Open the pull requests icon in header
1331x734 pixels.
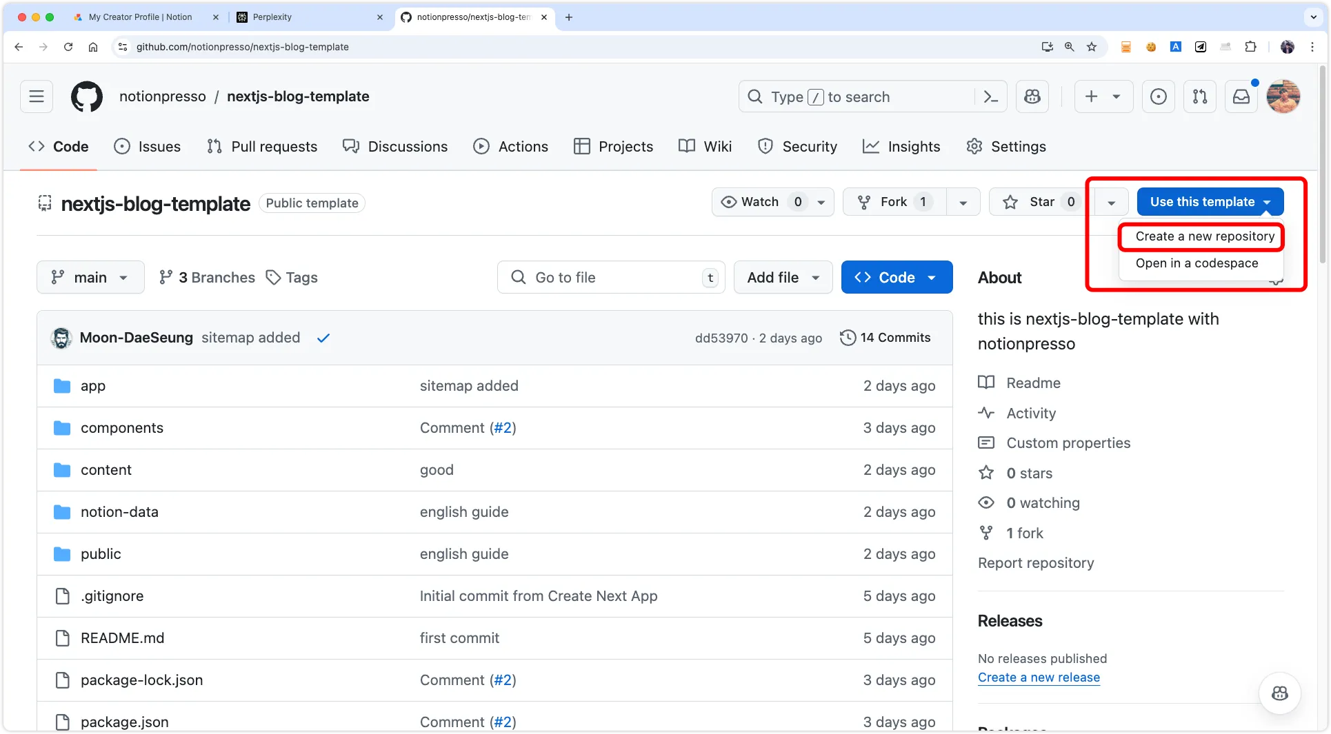coord(1199,96)
